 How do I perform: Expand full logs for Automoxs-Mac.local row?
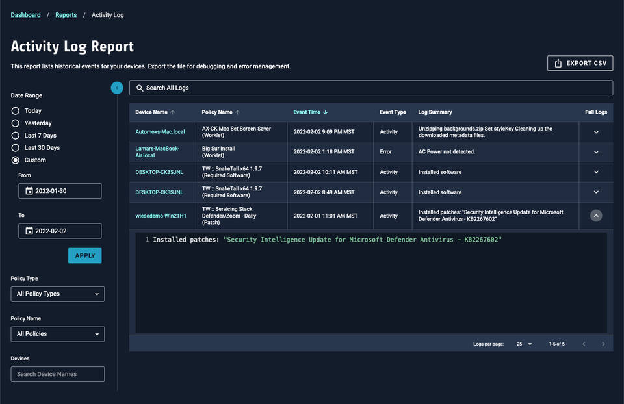pos(596,131)
